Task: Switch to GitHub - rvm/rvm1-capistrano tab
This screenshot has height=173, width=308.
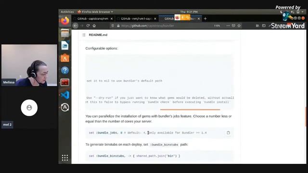Action: [x=136, y=19]
